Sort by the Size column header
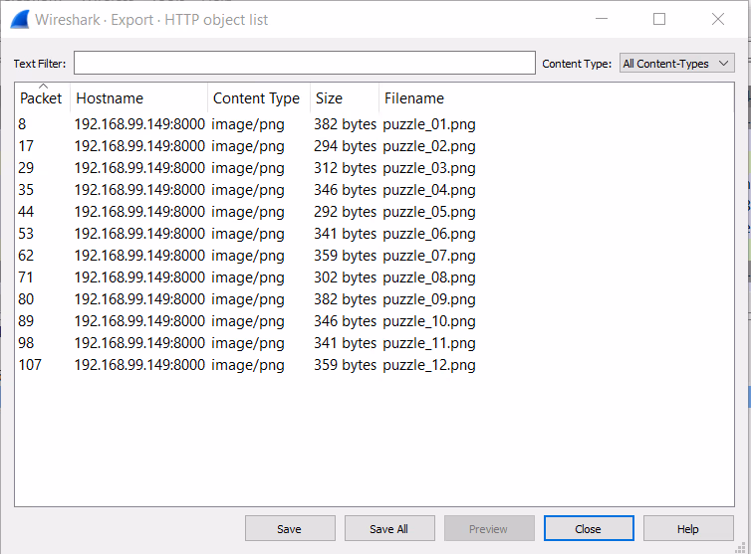The height and width of the screenshot is (554, 751). [345, 98]
